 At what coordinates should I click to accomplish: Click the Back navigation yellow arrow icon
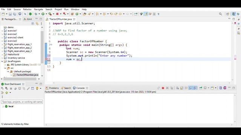click(120, 14)
